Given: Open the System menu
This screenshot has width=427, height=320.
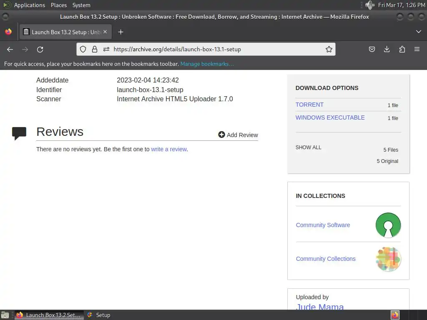Looking at the screenshot, I should (x=81, y=5).
